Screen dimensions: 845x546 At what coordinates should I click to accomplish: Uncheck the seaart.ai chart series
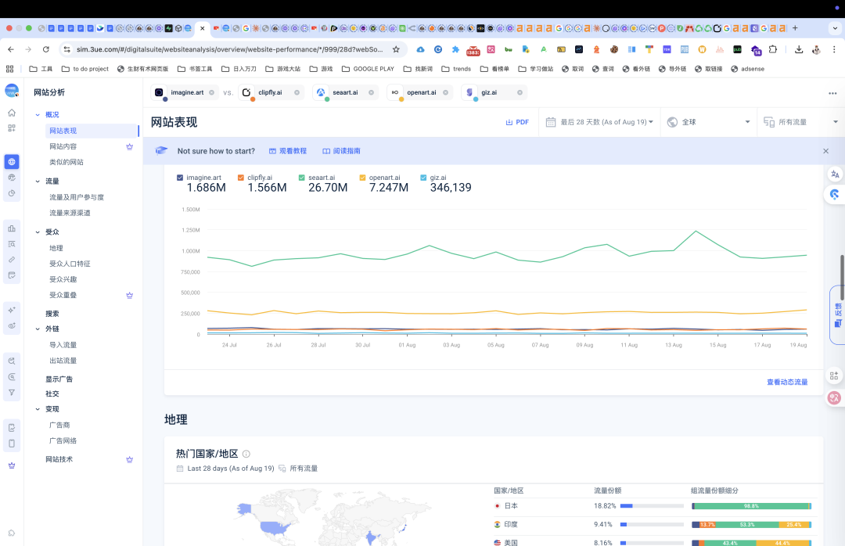coord(302,178)
